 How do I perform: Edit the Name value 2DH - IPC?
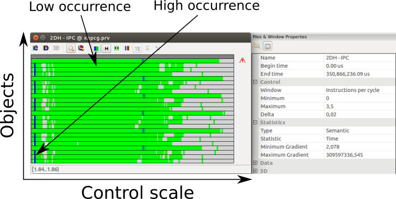tap(359, 58)
